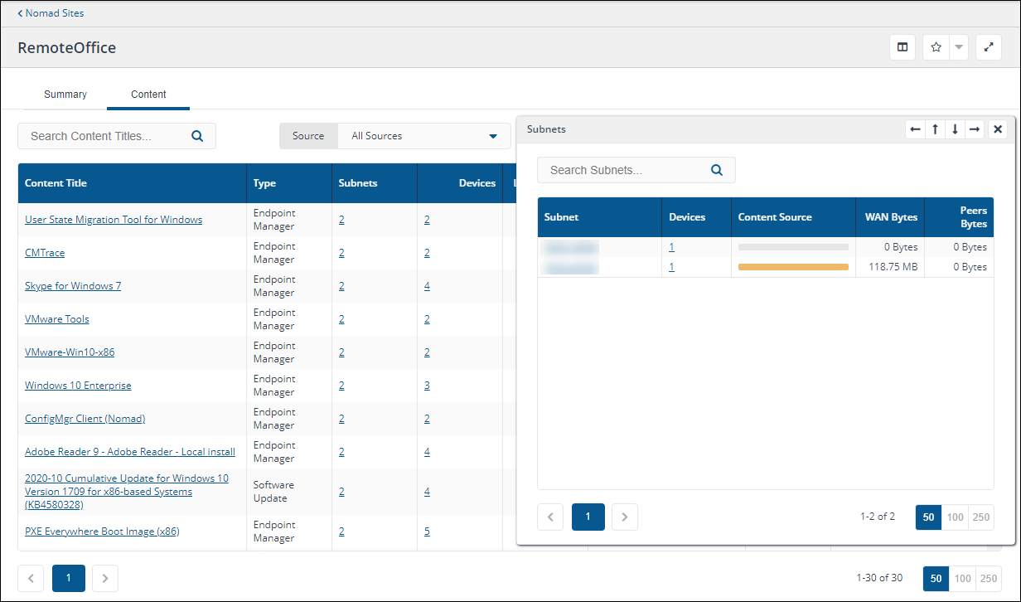This screenshot has width=1021, height=602.
Task: Open the CMTrace content link
Action: pyautogui.click(x=45, y=253)
